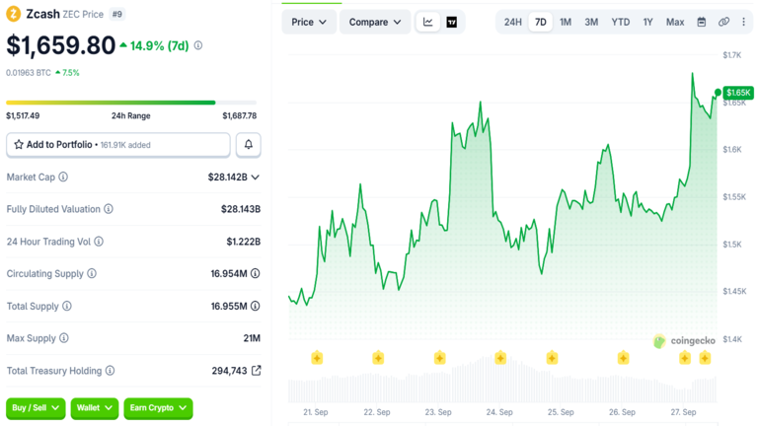This screenshot has height=426, width=758.
Task: Select the Max time range
Action: 675,23
